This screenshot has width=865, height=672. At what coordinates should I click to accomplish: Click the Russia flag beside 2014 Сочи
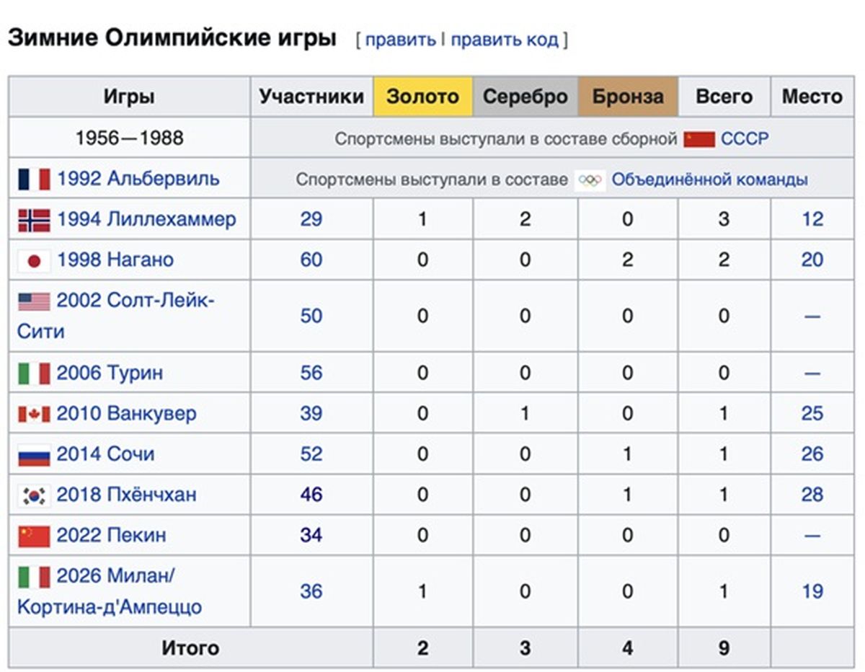pos(34,455)
